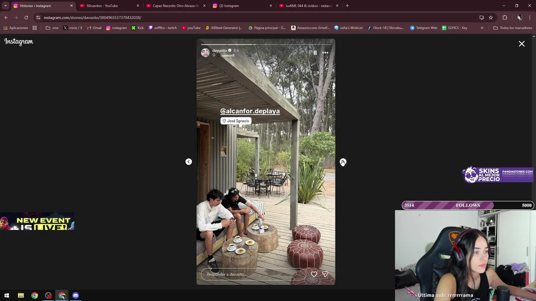Expand hidden bookmarks with double chevron
The height and width of the screenshot is (301, 536).
pos(482,28)
